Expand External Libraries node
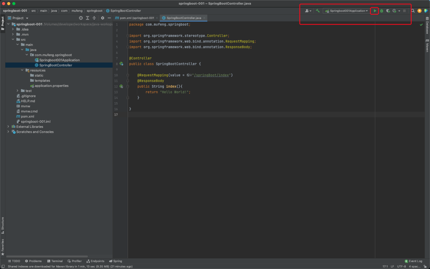430x269 pixels. 8,127
